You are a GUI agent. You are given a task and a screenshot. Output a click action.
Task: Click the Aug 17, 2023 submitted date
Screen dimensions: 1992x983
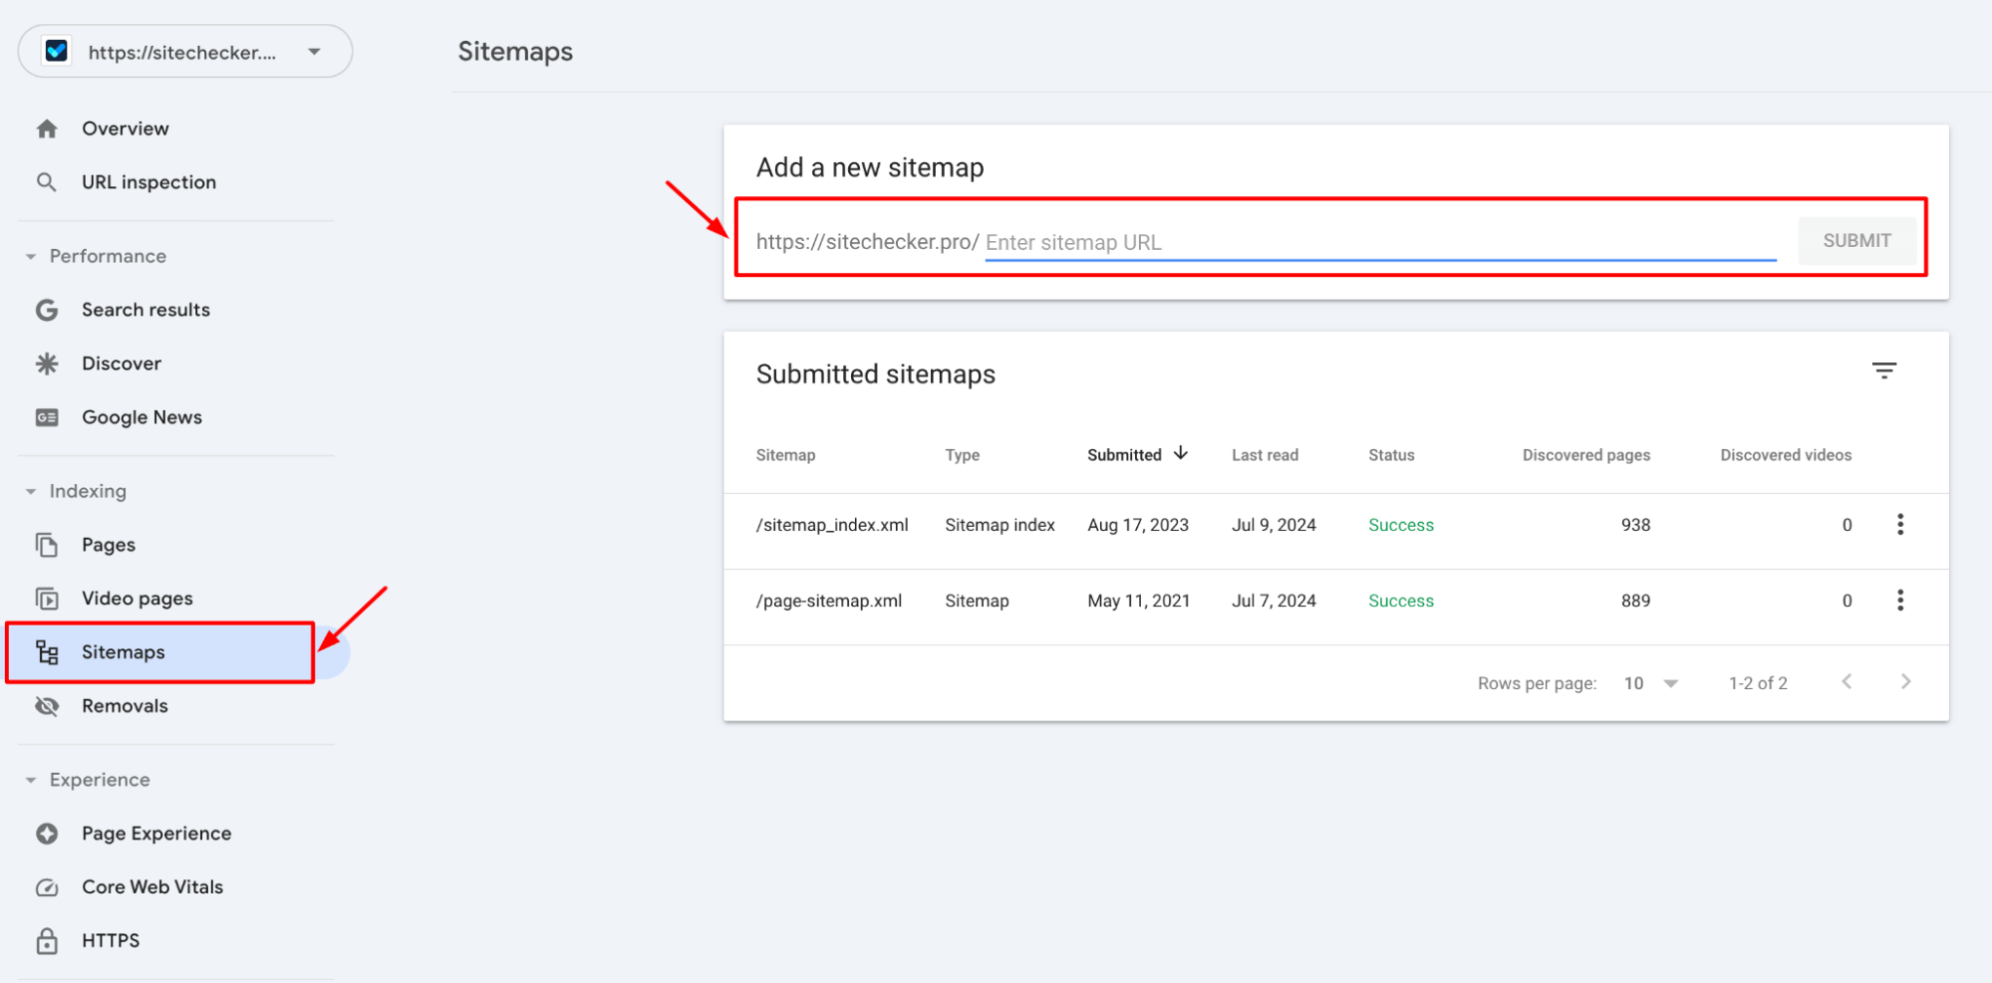click(x=1138, y=525)
